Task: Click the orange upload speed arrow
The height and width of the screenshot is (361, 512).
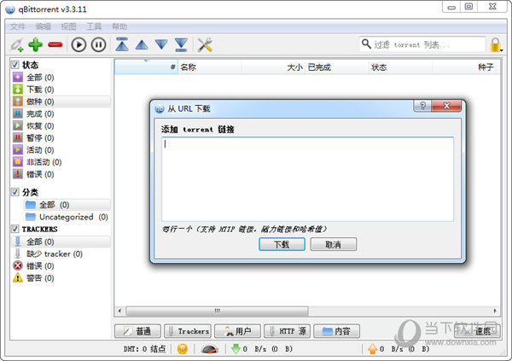Action: pos(373,349)
